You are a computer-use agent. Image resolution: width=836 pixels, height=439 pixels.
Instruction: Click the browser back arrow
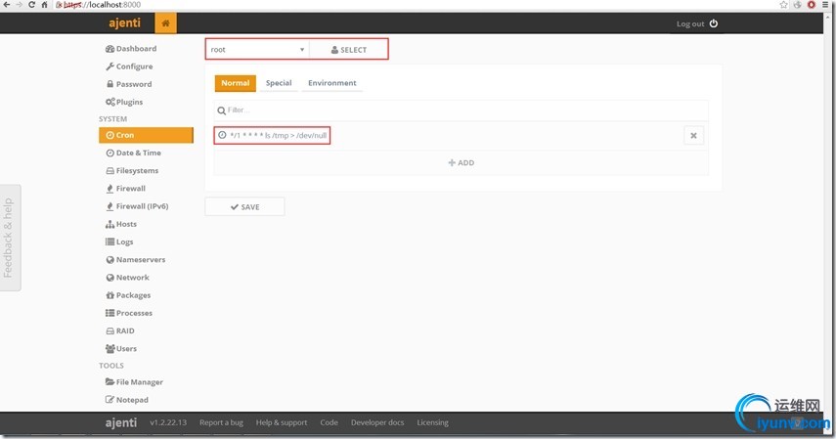click(x=7, y=4)
